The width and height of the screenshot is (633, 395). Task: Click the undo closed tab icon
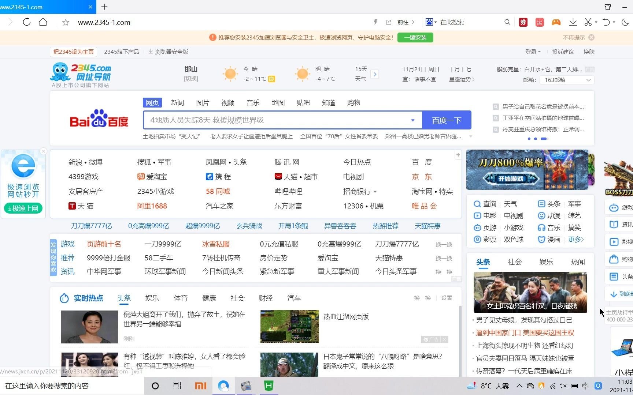click(x=606, y=22)
